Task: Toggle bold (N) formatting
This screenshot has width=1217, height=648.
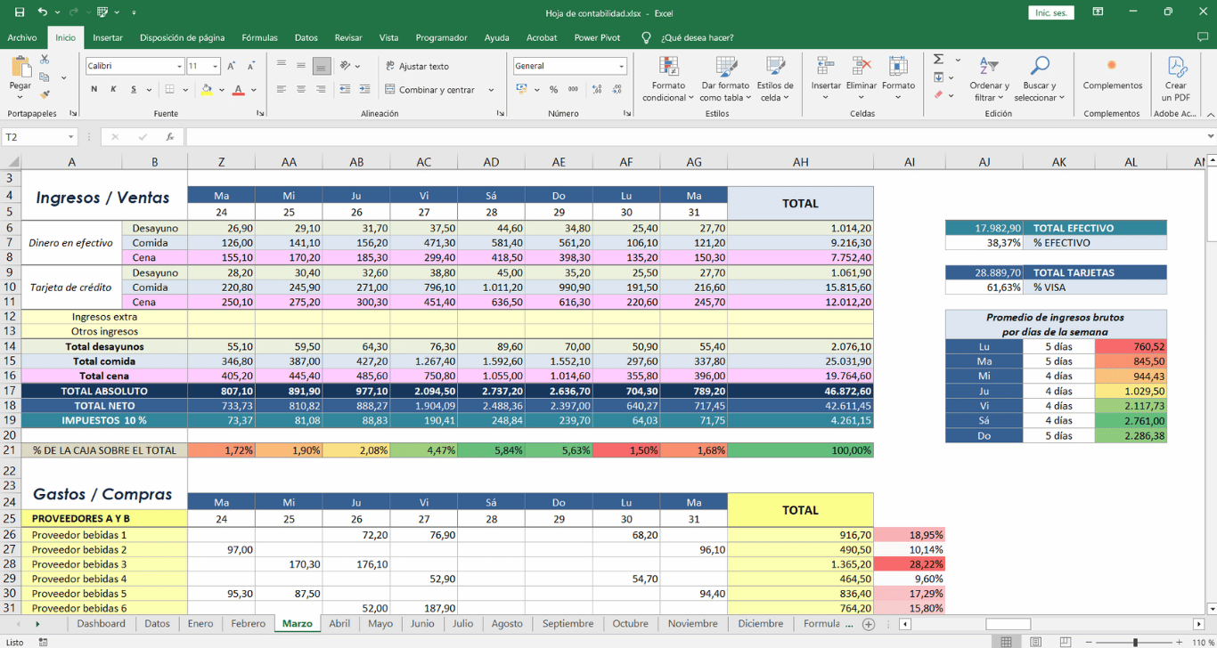Action: coord(94,90)
